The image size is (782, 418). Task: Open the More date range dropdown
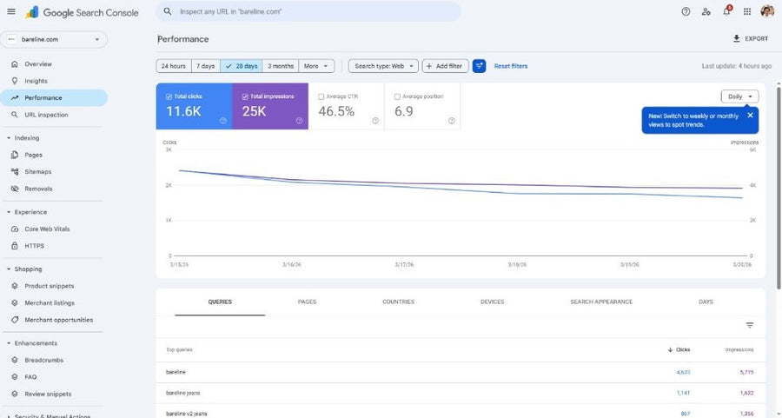[x=316, y=66]
